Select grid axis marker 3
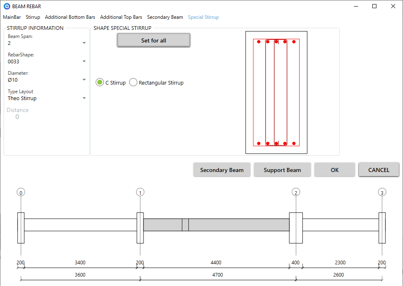 click(382, 192)
